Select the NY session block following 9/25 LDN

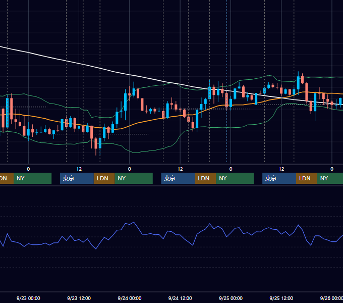pos(330,178)
